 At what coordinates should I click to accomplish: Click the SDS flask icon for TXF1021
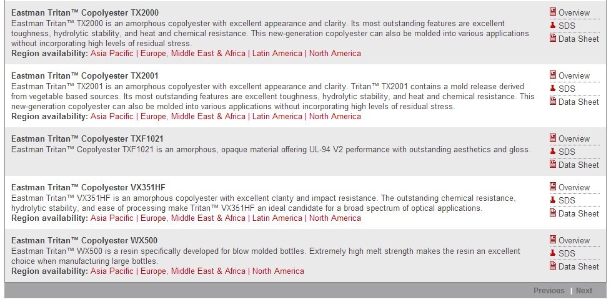click(552, 152)
